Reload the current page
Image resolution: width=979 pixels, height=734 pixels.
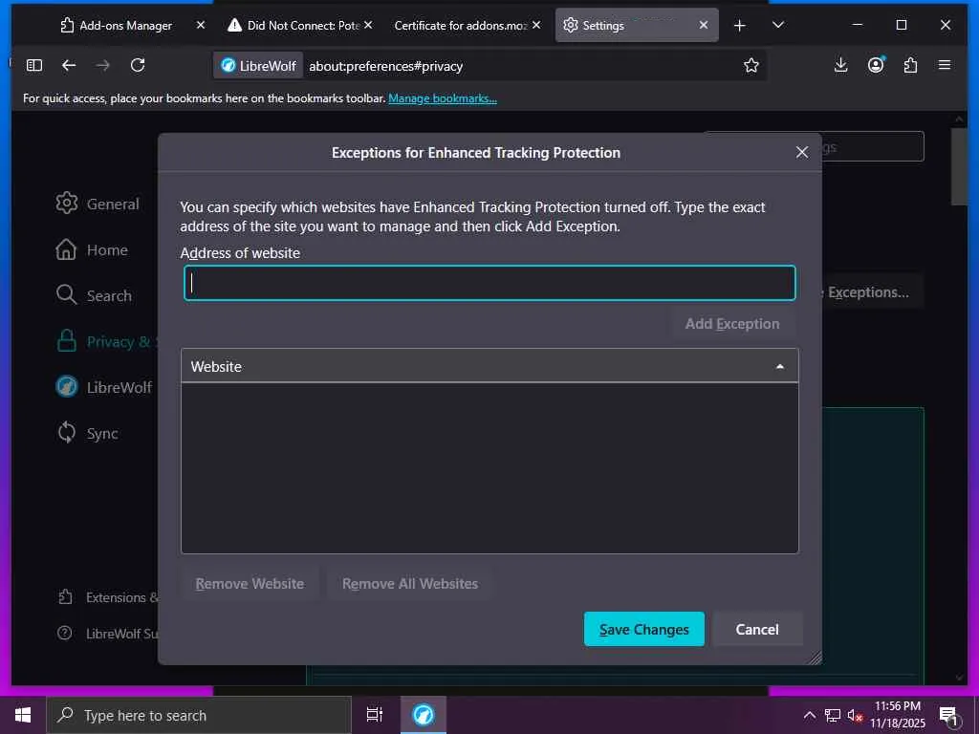(x=138, y=65)
